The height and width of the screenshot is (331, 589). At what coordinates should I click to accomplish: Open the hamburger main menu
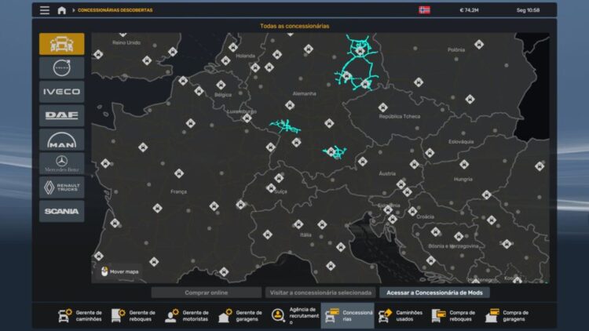(x=45, y=10)
